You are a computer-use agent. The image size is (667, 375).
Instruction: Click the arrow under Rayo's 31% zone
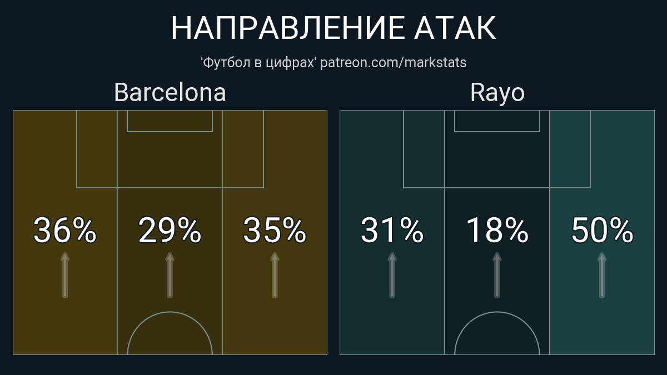392,276
